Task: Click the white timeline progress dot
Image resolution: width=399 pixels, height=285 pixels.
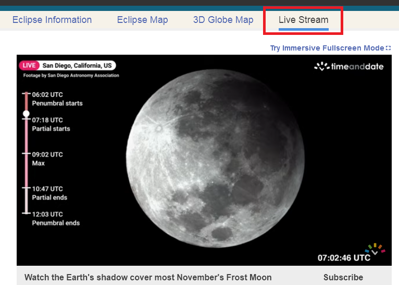Action: [x=26, y=114]
